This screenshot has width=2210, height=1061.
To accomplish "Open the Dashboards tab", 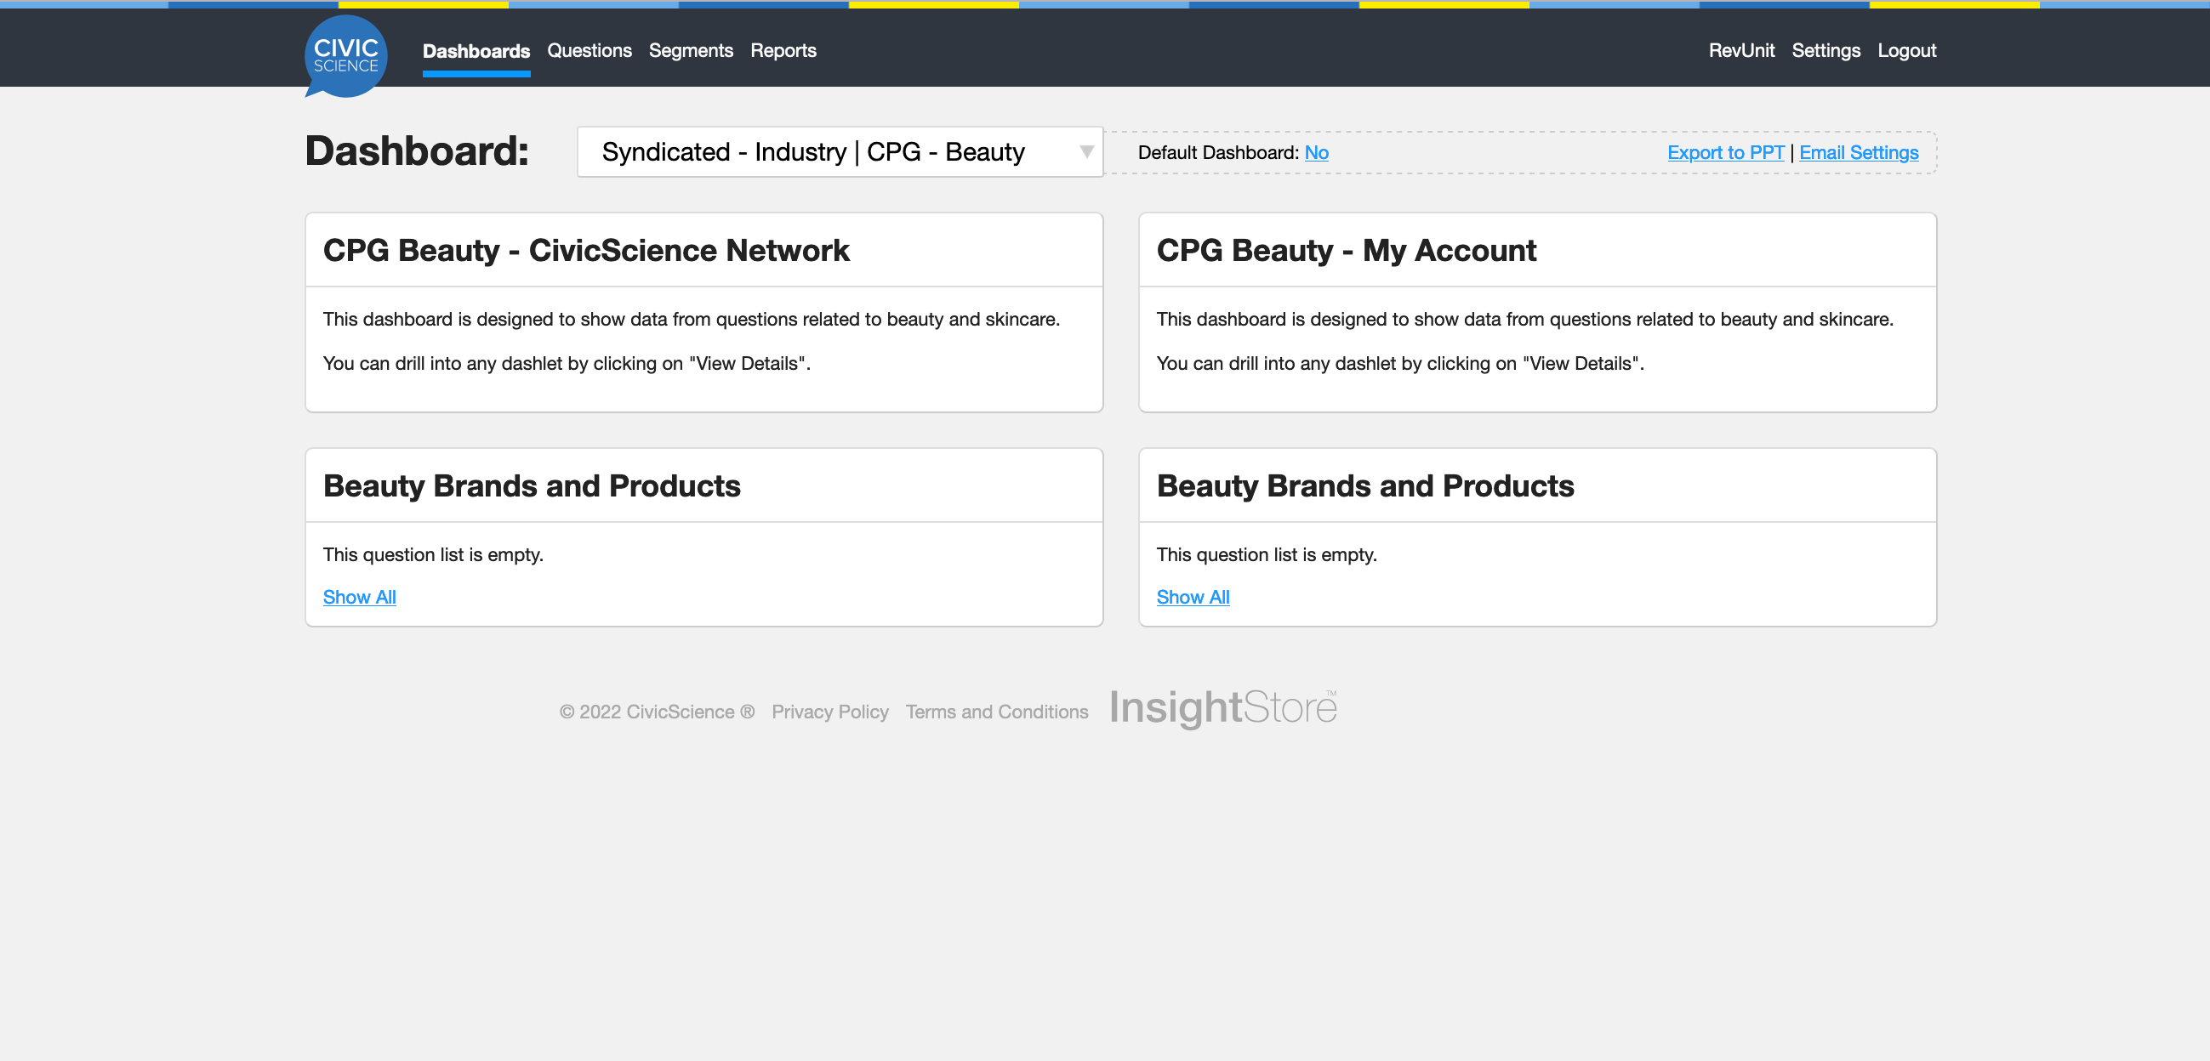I will (x=476, y=51).
